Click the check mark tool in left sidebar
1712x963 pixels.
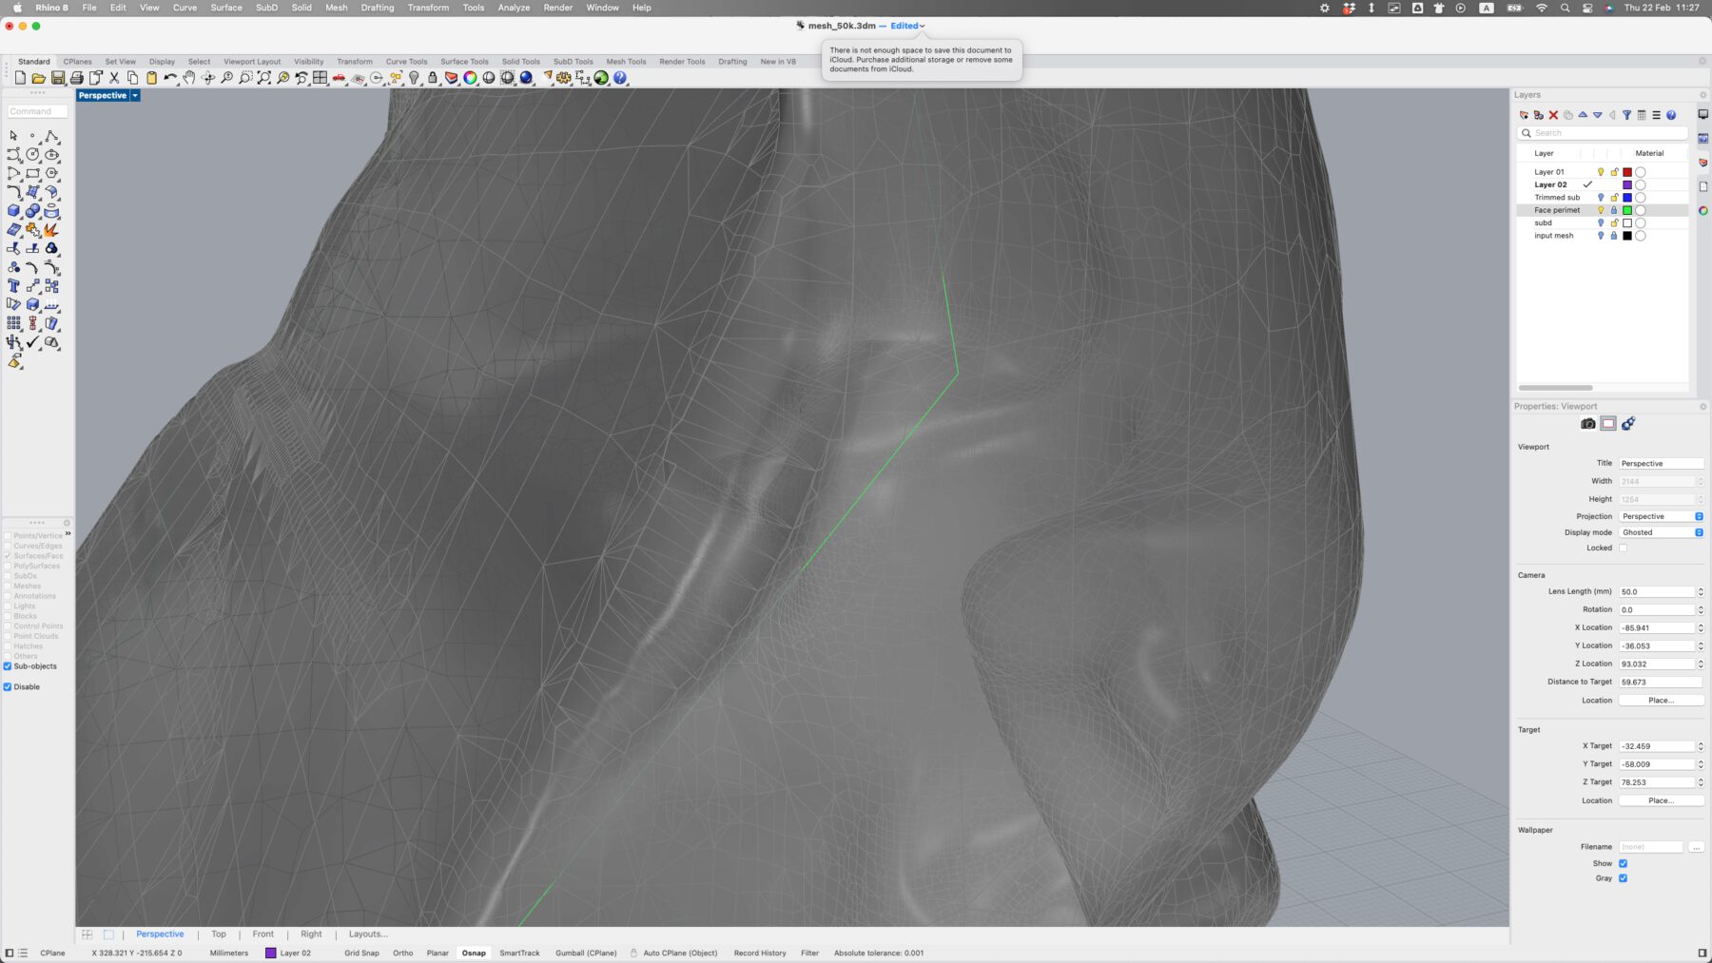32,342
